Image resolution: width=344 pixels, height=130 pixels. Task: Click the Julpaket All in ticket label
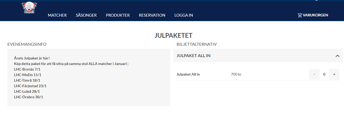(x=188, y=74)
